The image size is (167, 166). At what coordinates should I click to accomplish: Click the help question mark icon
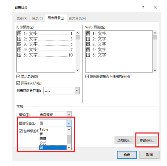click(143, 7)
